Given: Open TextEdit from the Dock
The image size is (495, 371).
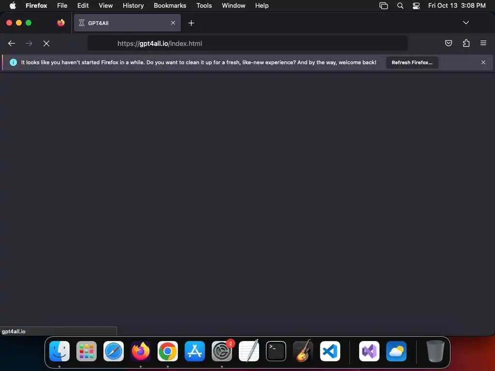Looking at the screenshot, I should point(249,351).
